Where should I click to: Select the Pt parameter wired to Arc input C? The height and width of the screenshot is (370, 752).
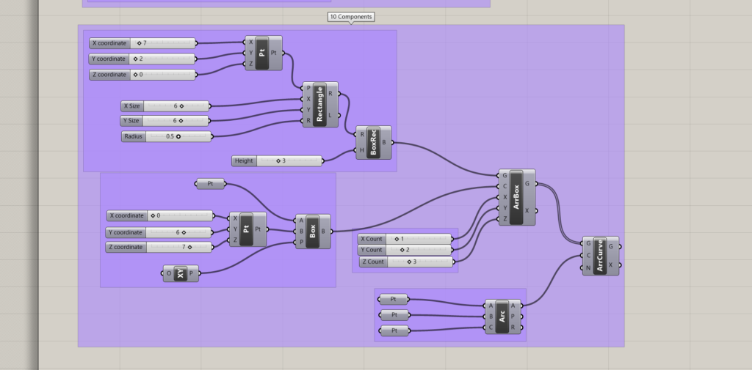pos(394,331)
